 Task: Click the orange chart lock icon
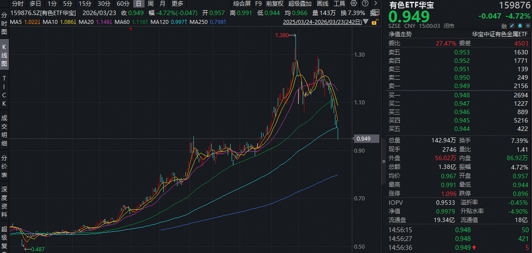(x=375, y=22)
